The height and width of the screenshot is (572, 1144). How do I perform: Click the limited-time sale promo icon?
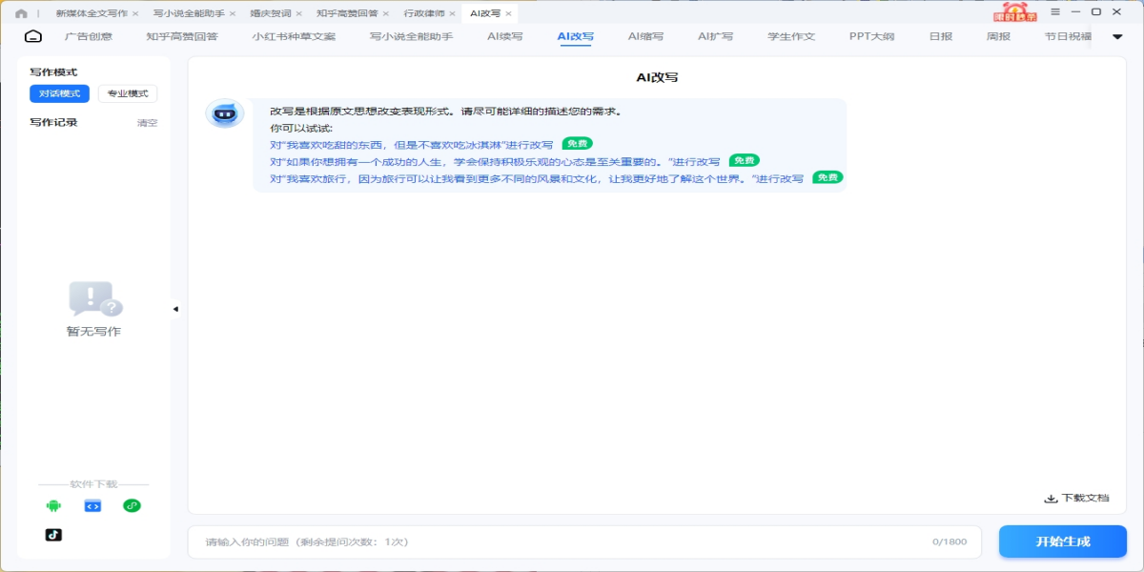tap(1013, 12)
